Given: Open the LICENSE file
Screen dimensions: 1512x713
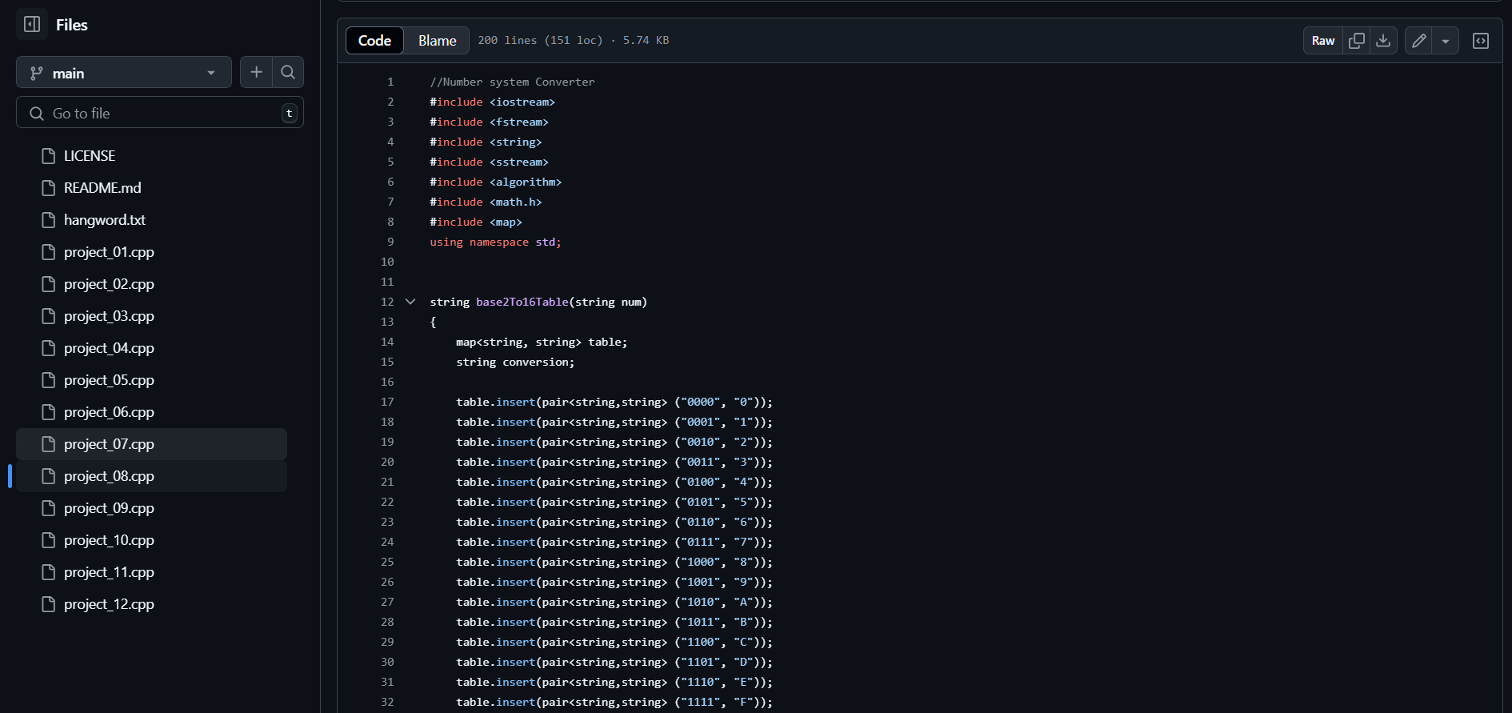Looking at the screenshot, I should coord(151,156).
